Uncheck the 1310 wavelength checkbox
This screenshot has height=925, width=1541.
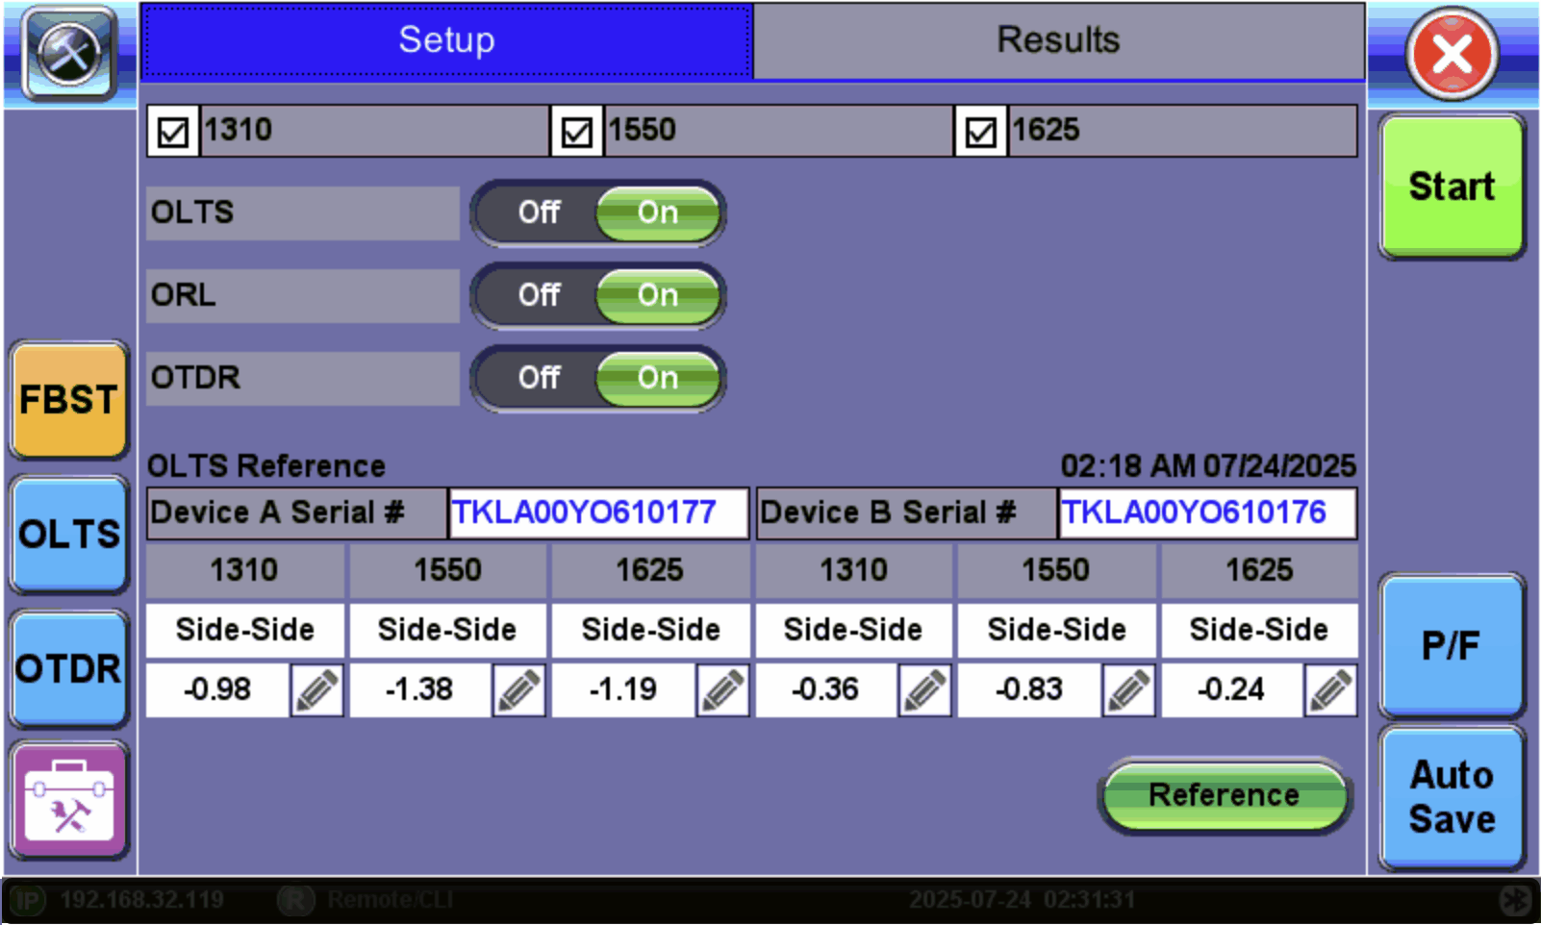click(x=173, y=131)
